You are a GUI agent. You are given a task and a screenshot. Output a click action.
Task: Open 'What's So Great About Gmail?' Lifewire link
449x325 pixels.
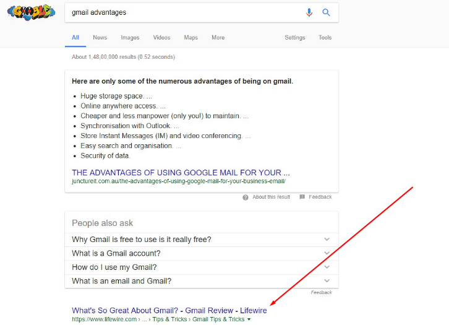tap(169, 310)
